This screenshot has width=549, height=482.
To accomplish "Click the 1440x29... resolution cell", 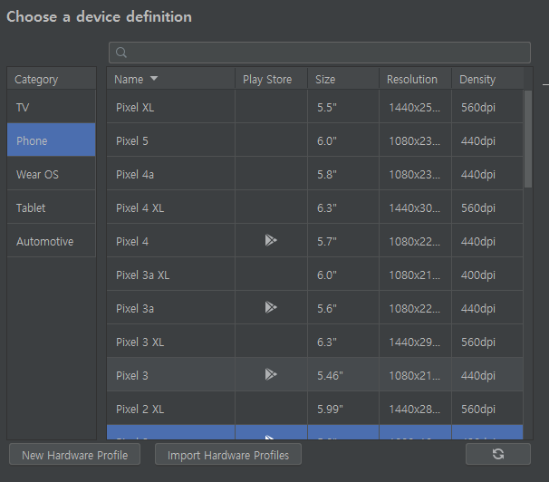I will point(415,342).
